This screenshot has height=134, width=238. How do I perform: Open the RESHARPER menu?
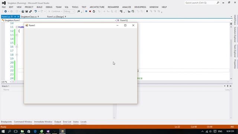(x=113, y=7)
